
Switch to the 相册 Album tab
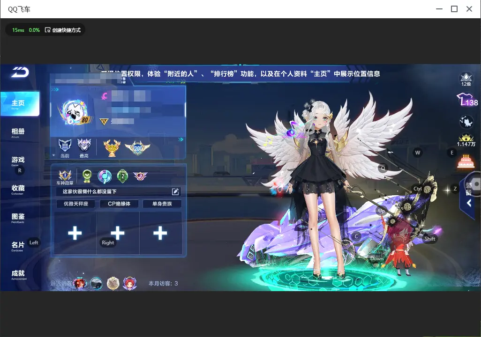18,132
